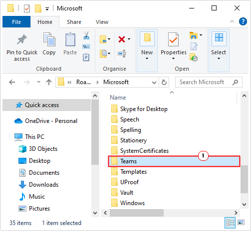The image size is (251, 231).
Task: Switch to the Share tab
Action: pyautogui.click(x=74, y=22)
